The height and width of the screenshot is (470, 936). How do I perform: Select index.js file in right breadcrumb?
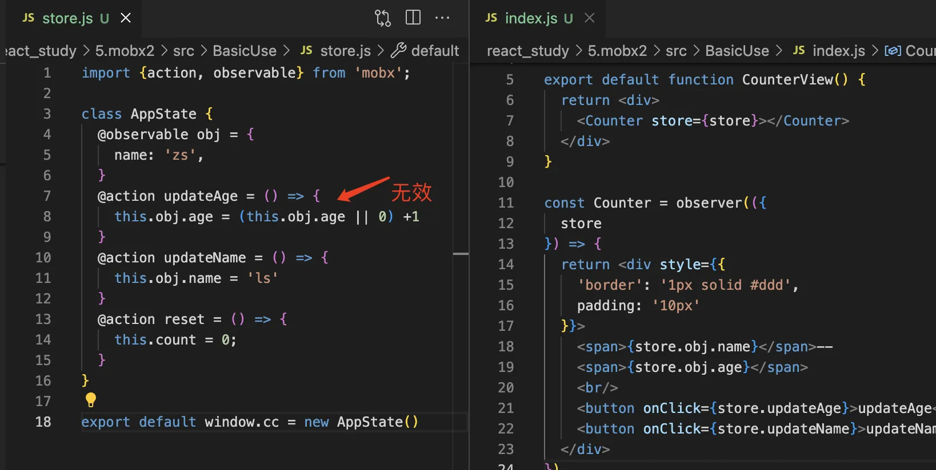point(839,51)
